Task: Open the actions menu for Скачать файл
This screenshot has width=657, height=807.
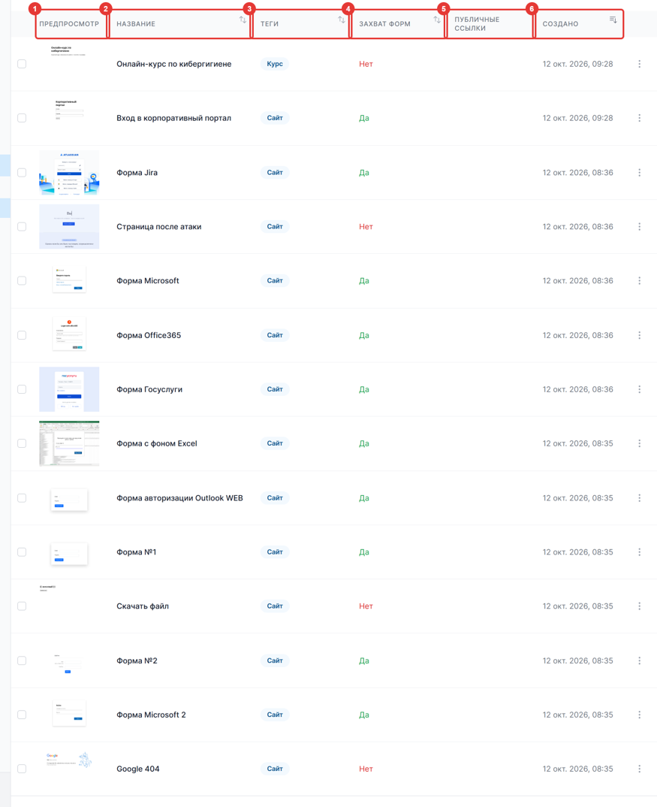Action: click(x=640, y=606)
